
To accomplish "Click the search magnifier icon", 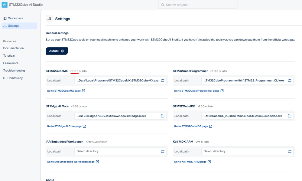I will tap(163, 5).
